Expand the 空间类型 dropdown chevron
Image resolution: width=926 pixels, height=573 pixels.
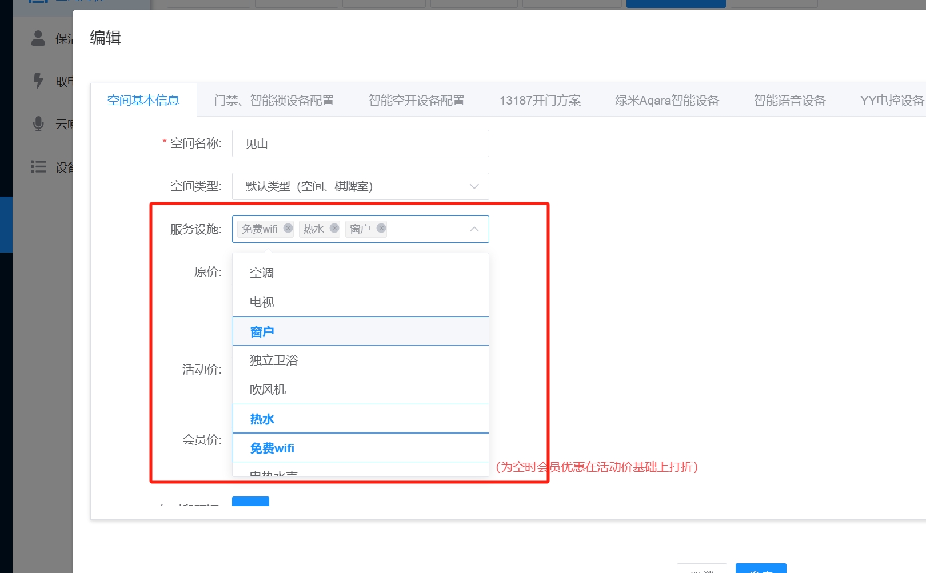474,186
